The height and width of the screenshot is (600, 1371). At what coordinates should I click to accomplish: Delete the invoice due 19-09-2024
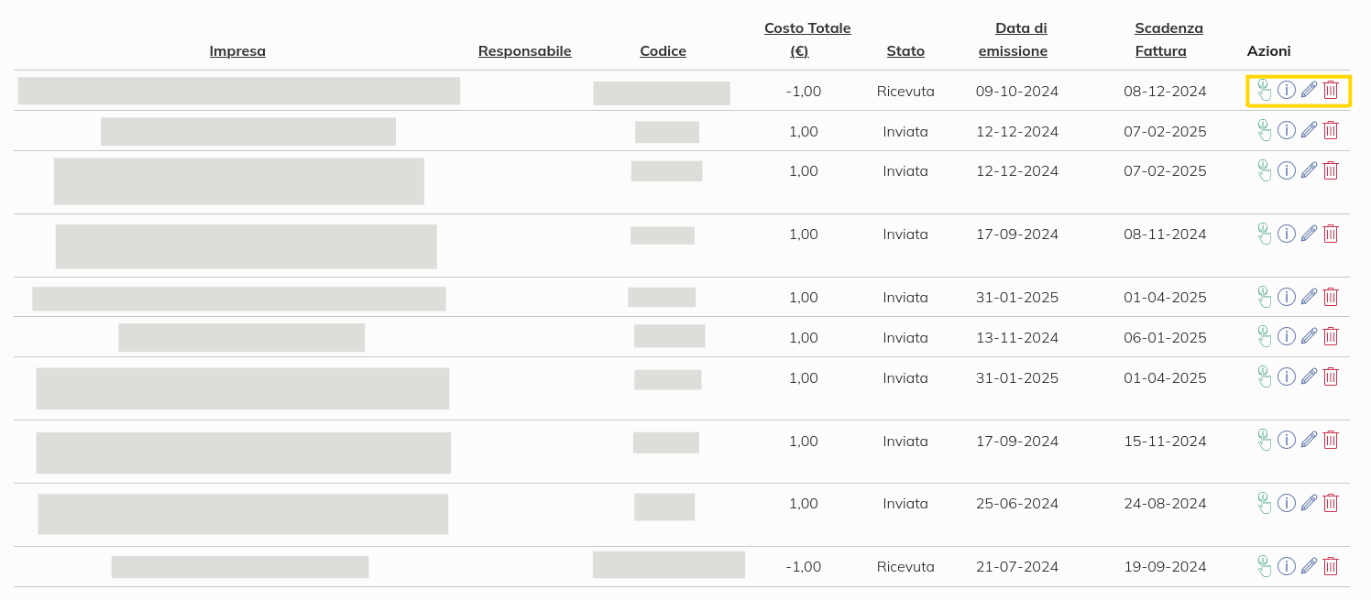(x=1332, y=566)
